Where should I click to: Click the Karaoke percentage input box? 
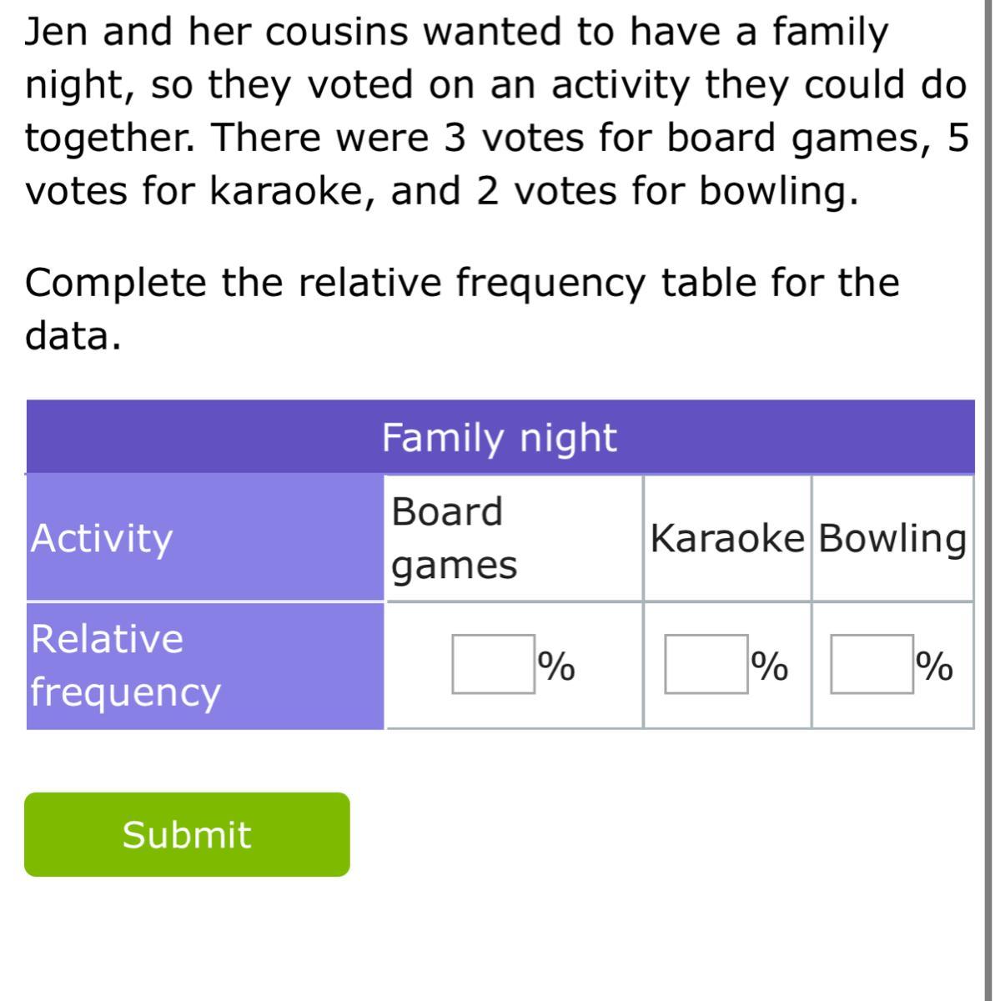(x=706, y=664)
